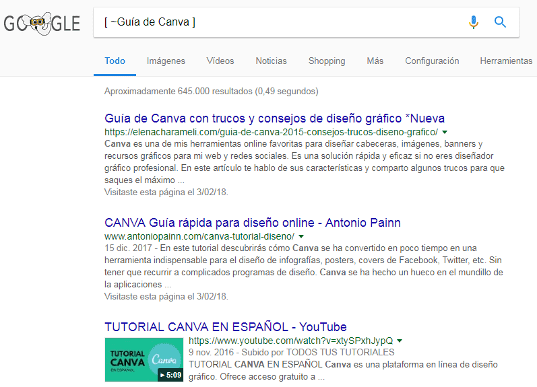Click the youtube.com/watch green URL
The image size is (537, 387).
[x=291, y=341]
